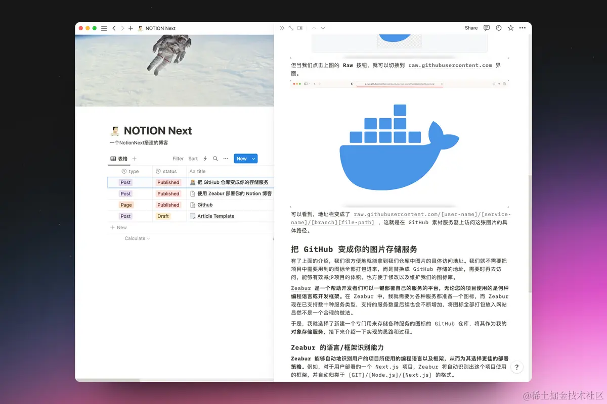Open row 使用 Zeabur 部署你的 Notion 博客

[234, 193]
